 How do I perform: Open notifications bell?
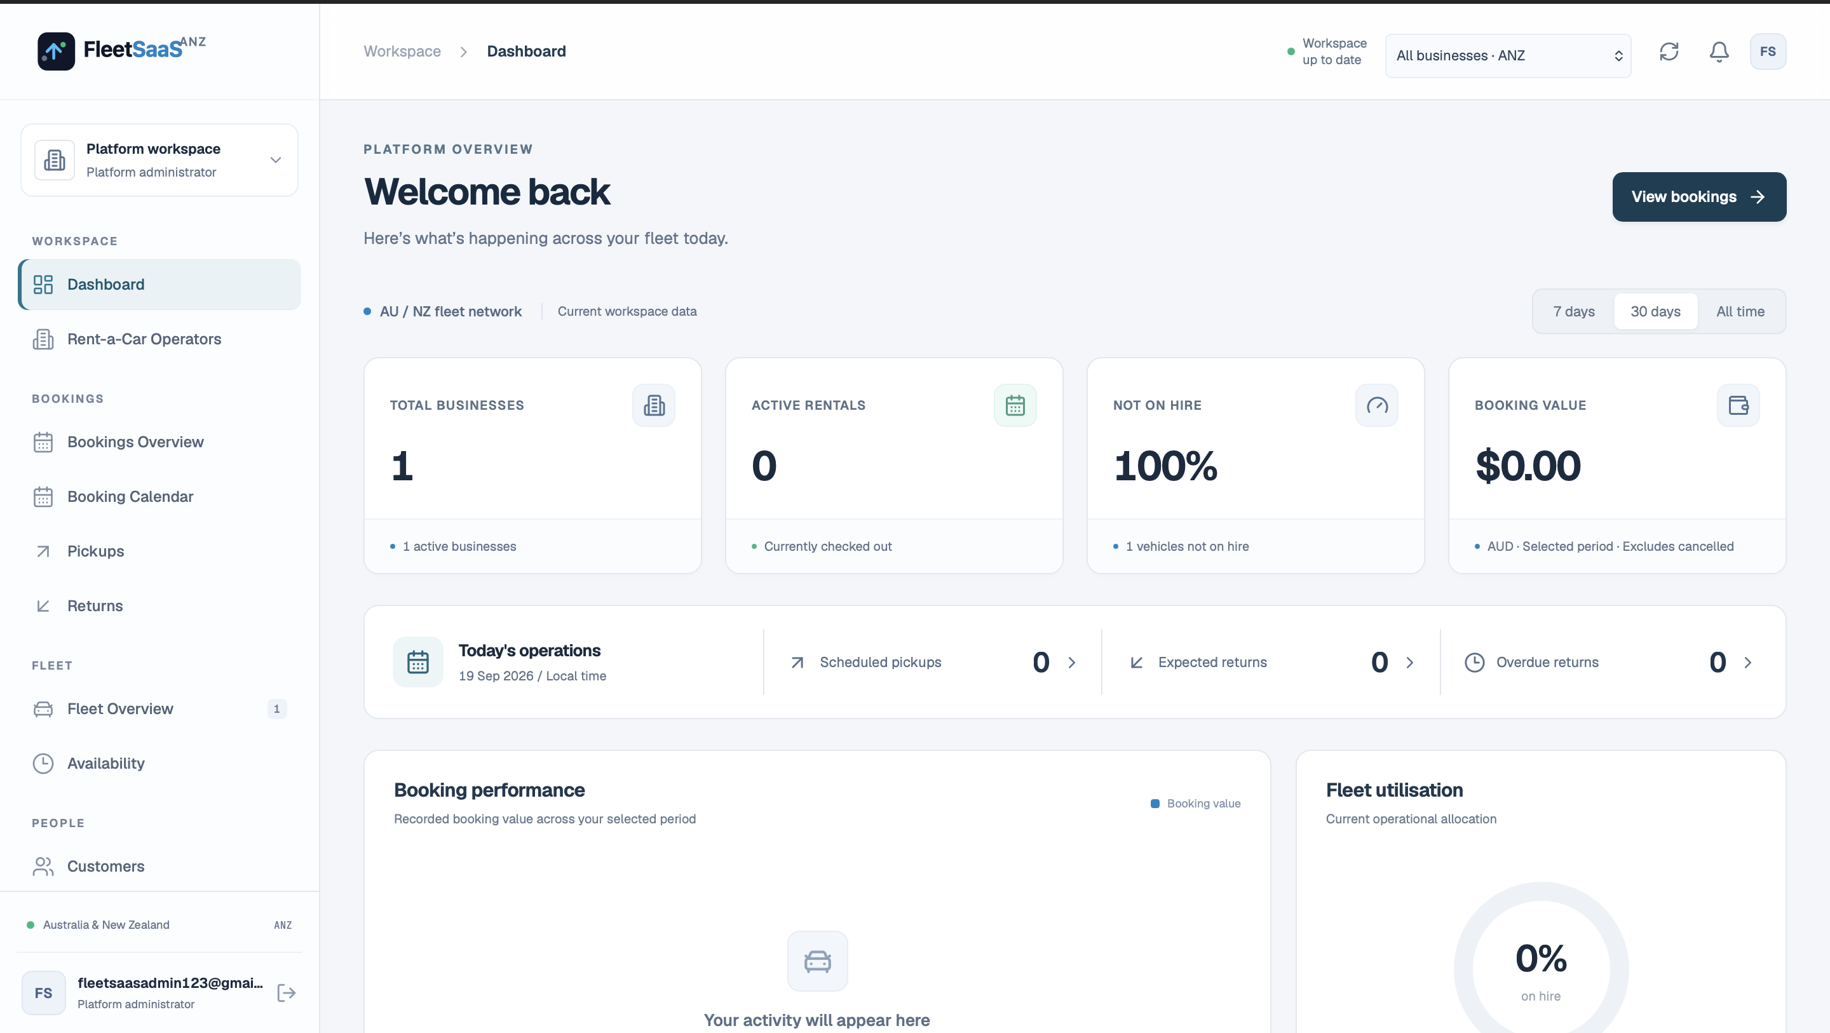(1719, 52)
